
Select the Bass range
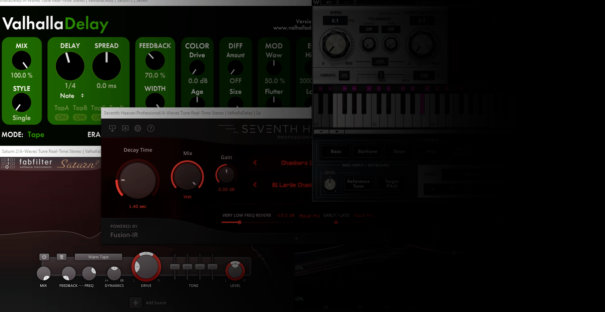(x=336, y=151)
